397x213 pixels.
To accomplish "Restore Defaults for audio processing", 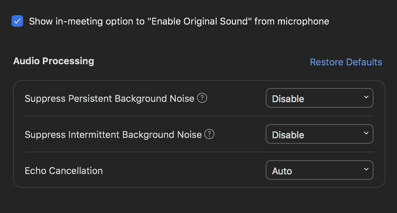I will pyautogui.click(x=346, y=62).
